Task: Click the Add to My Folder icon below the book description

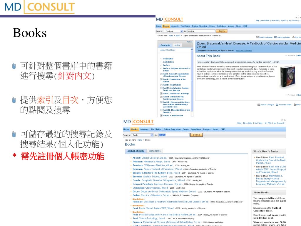Action: click(x=277, y=105)
